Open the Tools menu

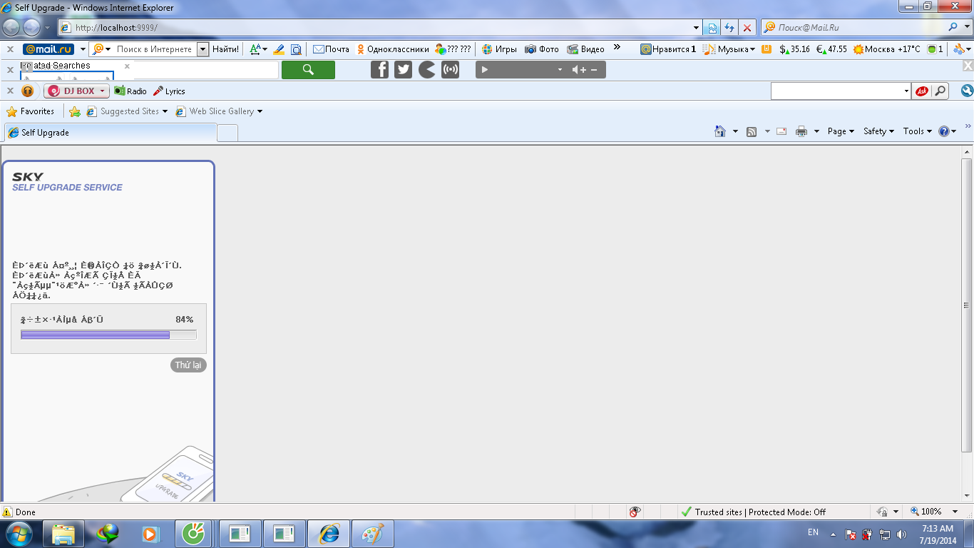pyautogui.click(x=917, y=131)
